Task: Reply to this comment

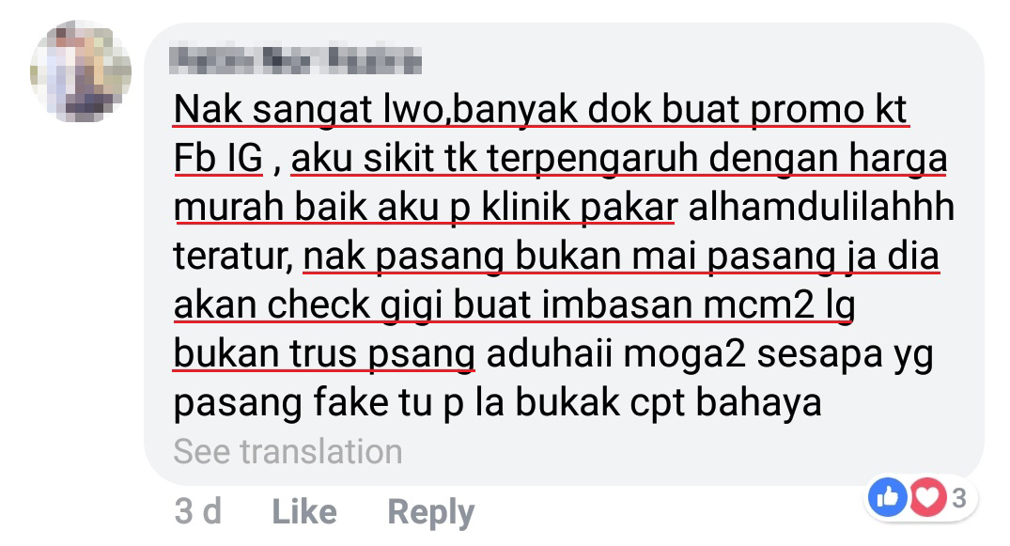Action: tap(431, 513)
